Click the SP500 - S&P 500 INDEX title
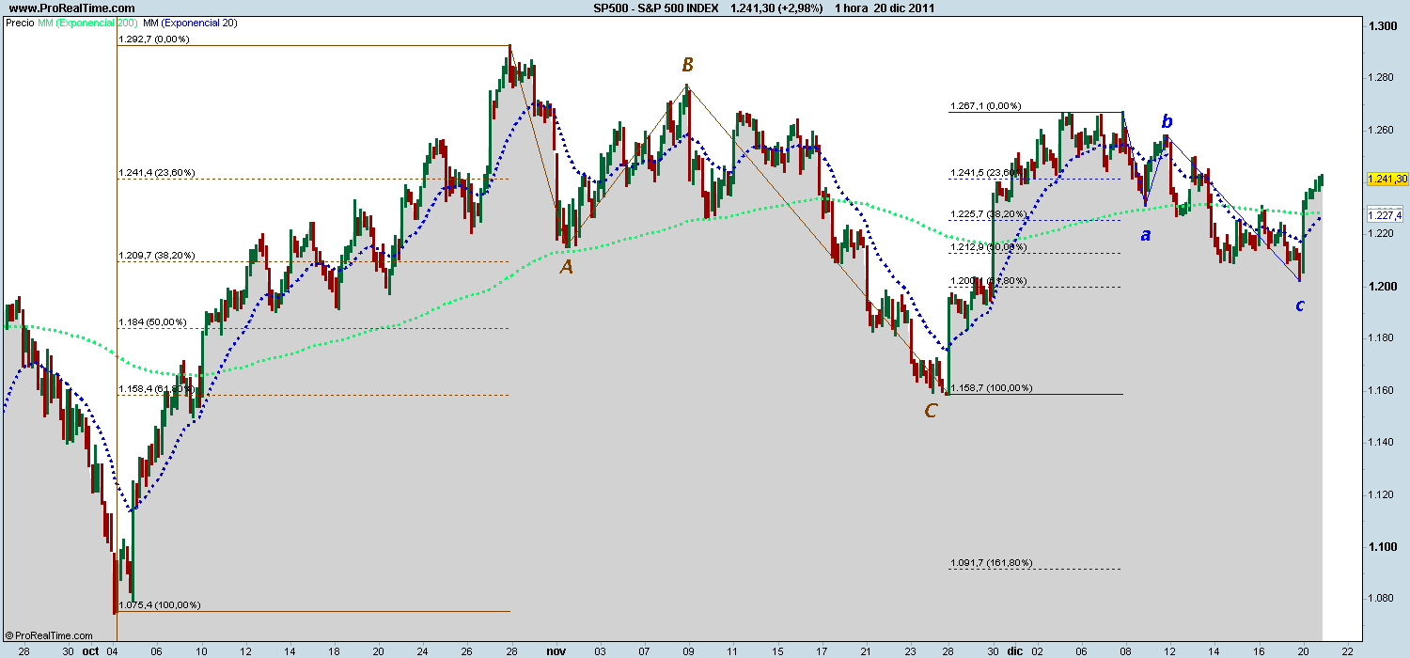The width and height of the screenshot is (1410, 658). click(x=655, y=8)
